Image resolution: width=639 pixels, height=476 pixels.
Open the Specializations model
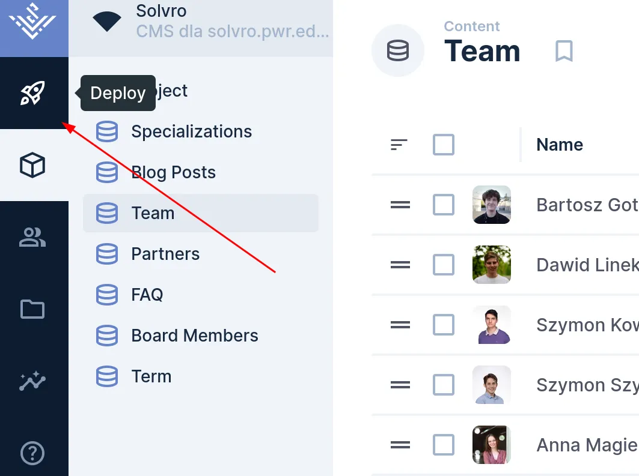[x=191, y=131]
